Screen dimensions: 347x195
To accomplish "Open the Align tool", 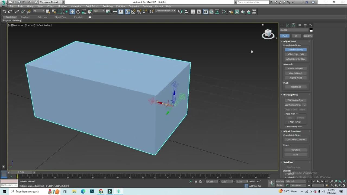I will [186, 12].
